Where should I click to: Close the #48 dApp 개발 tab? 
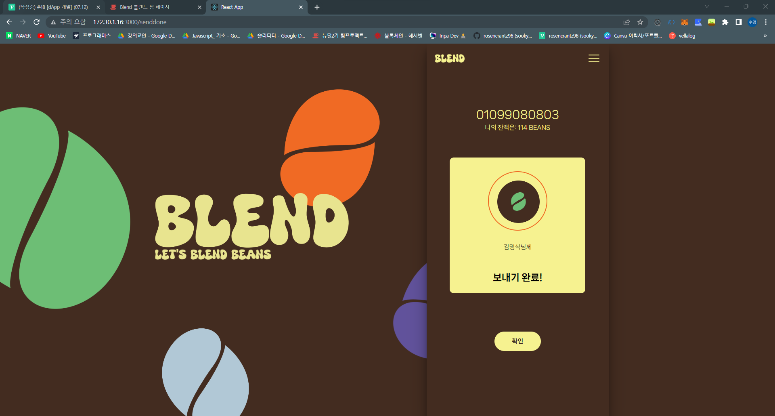pyautogui.click(x=98, y=7)
